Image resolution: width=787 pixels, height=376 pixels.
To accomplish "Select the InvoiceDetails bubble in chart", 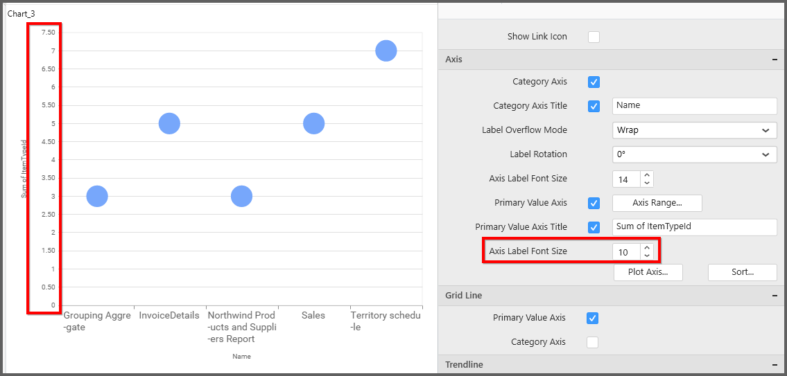I will [x=169, y=123].
